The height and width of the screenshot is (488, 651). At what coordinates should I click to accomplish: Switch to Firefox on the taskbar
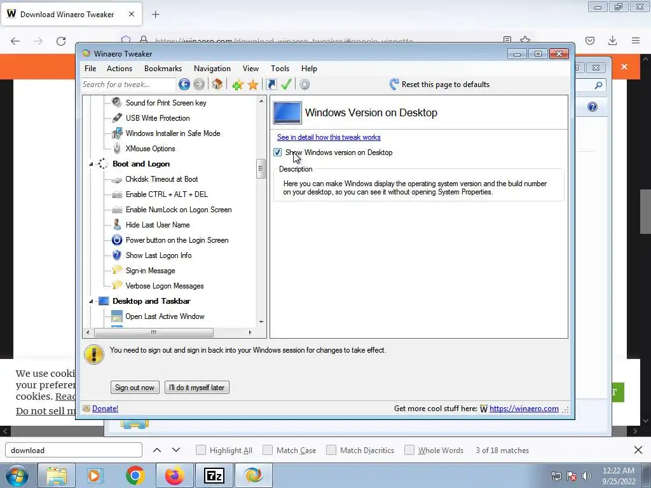[174, 475]
